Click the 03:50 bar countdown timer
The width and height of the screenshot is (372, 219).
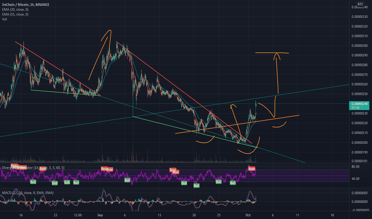(x=355, y=108)
